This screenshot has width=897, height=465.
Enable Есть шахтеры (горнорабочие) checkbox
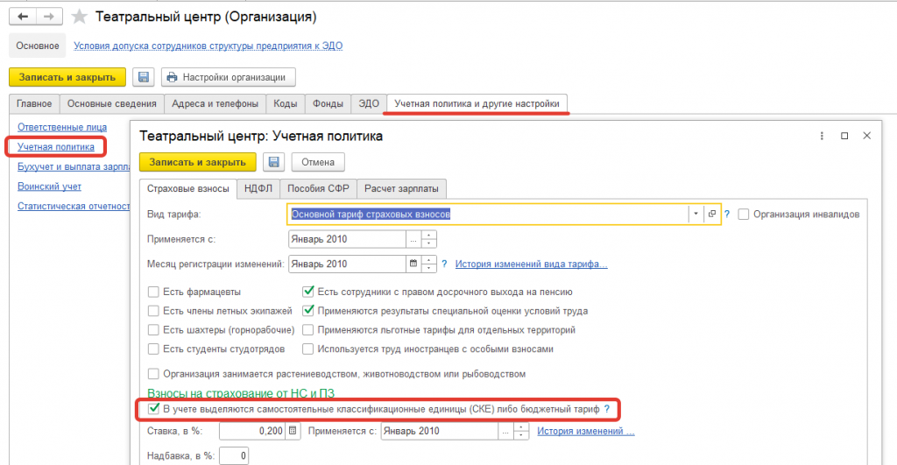click(153, 329)
